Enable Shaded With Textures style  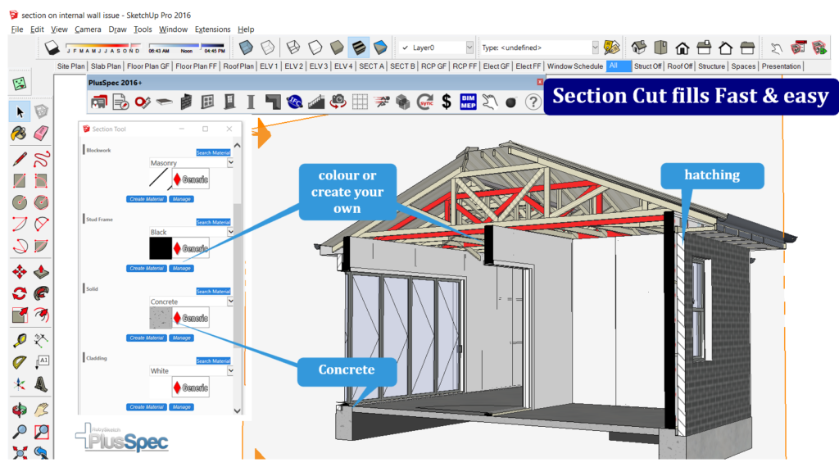point(359,48)
